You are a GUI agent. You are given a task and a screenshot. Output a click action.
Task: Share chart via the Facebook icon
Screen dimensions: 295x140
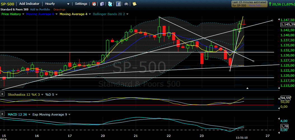pyautogui.click(x=118, y=4)
